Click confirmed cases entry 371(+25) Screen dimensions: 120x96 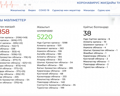tap(21, 71)
